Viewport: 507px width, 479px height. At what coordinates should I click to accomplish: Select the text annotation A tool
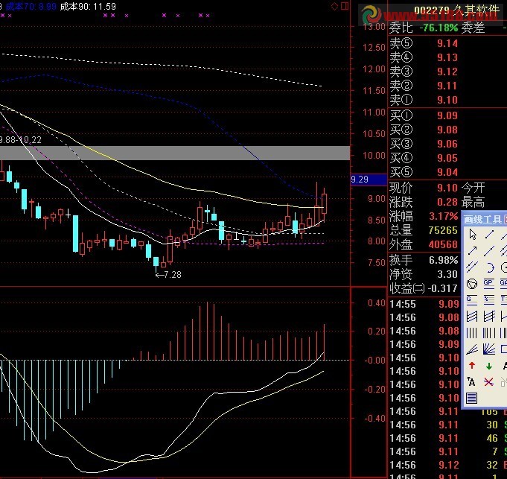pyautogui.click(x=471, y=382)
